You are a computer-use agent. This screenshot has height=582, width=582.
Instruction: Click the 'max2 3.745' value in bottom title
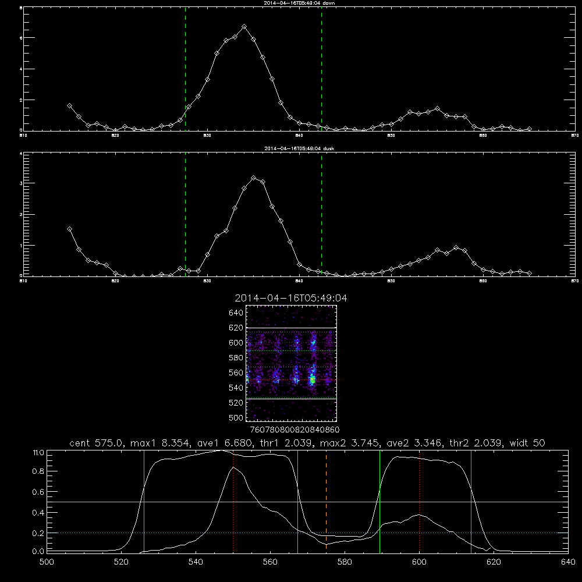(349, 443)
